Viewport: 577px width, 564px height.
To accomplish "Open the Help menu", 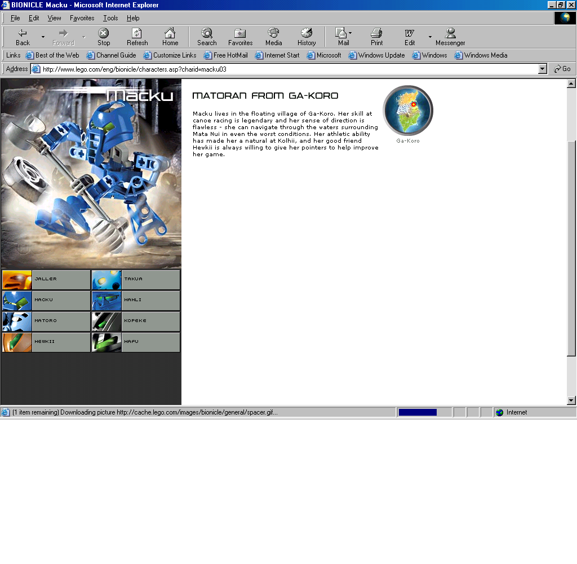I will click(133, 18).
